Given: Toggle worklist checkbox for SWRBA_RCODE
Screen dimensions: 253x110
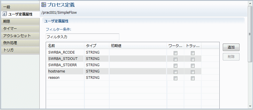Looking at the screenshot, I should pos(175,53).
